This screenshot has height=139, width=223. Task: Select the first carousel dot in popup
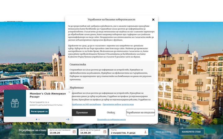click(37, 120)
